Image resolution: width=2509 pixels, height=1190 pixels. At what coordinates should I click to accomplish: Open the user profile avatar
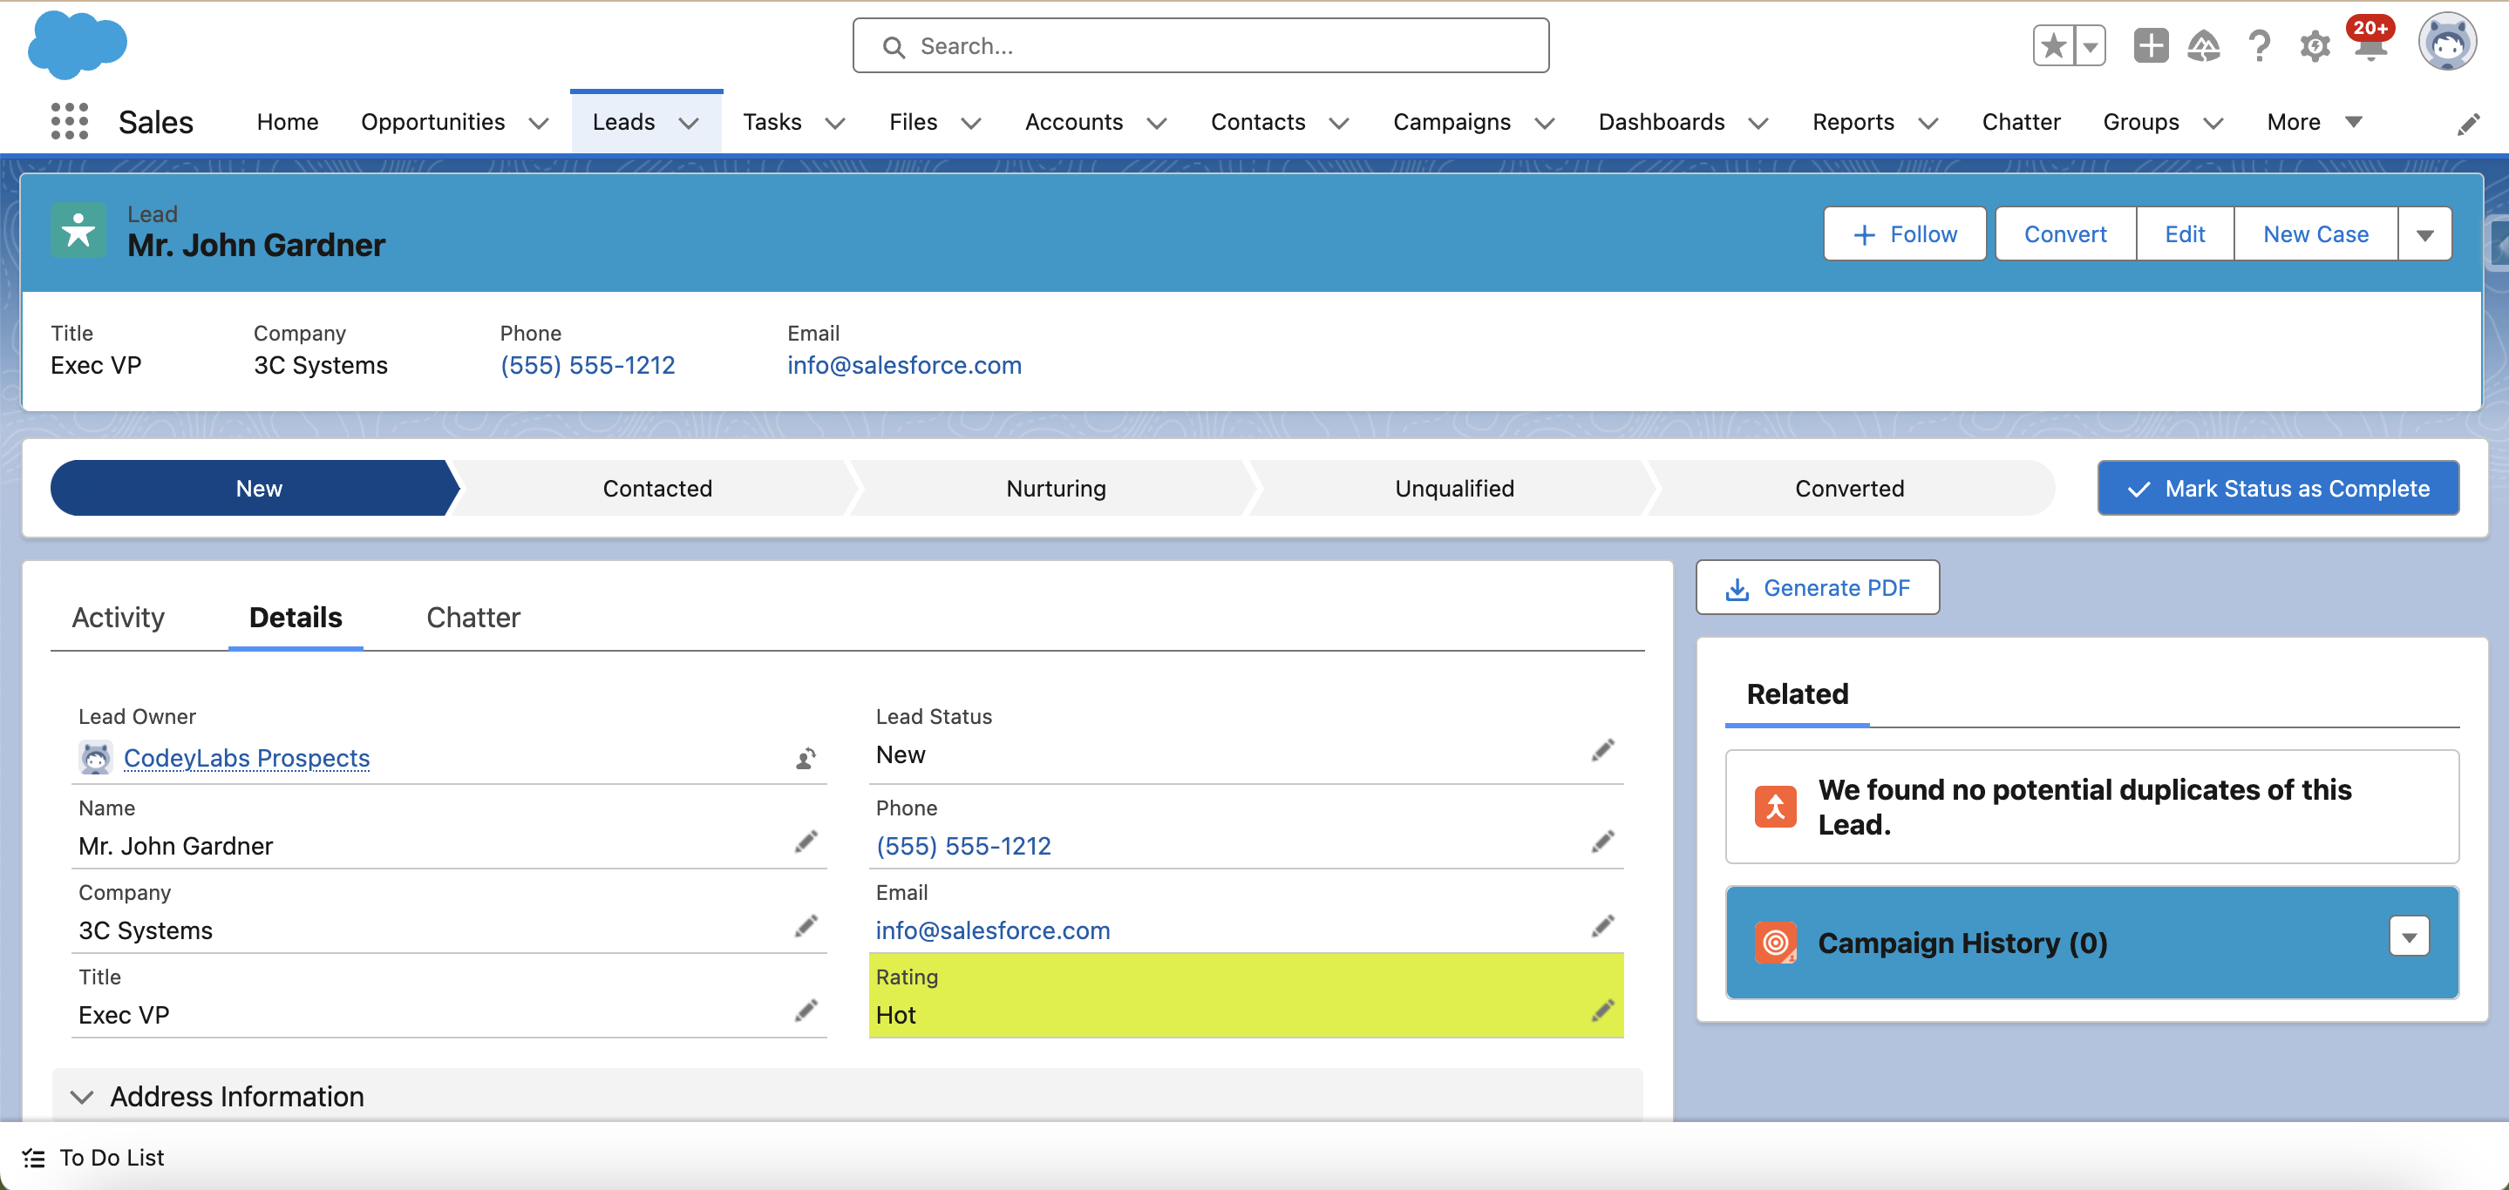coord(2446,44)
